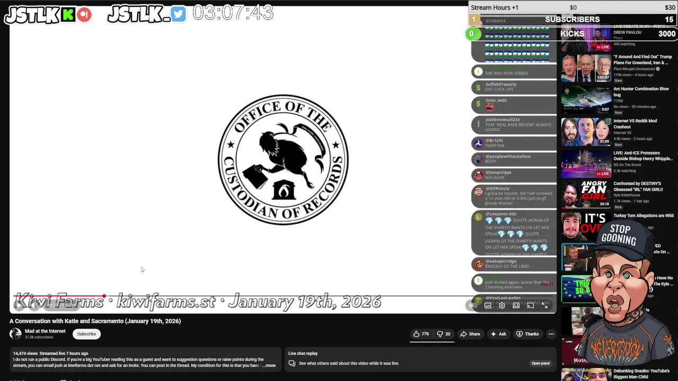Screen dimensions: 678x381
Task: Click the Ask sparkle button
Action: [498, 334]
